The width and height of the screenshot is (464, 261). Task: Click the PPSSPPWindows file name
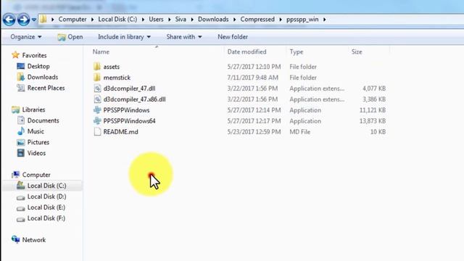coord(126,110)
